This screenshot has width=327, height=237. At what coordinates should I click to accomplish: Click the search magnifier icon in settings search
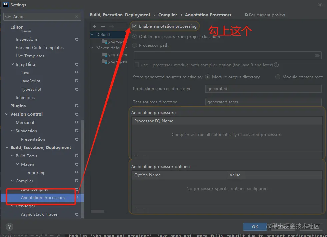[8, 17]
